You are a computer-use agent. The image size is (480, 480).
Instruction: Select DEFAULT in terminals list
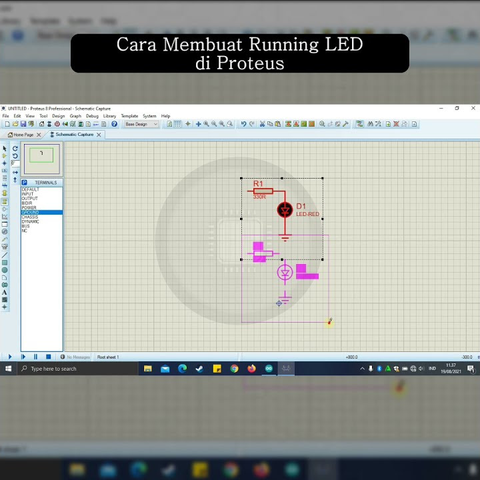point(42,189)
